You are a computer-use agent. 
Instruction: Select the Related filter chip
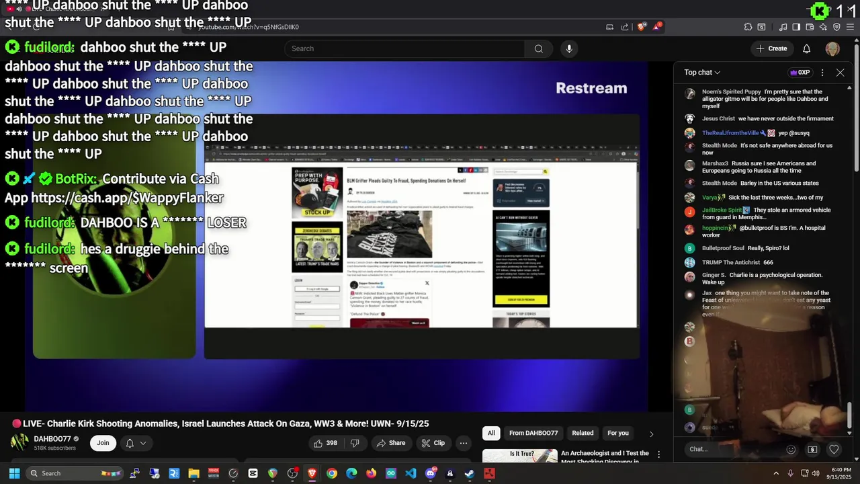[583, 433]
